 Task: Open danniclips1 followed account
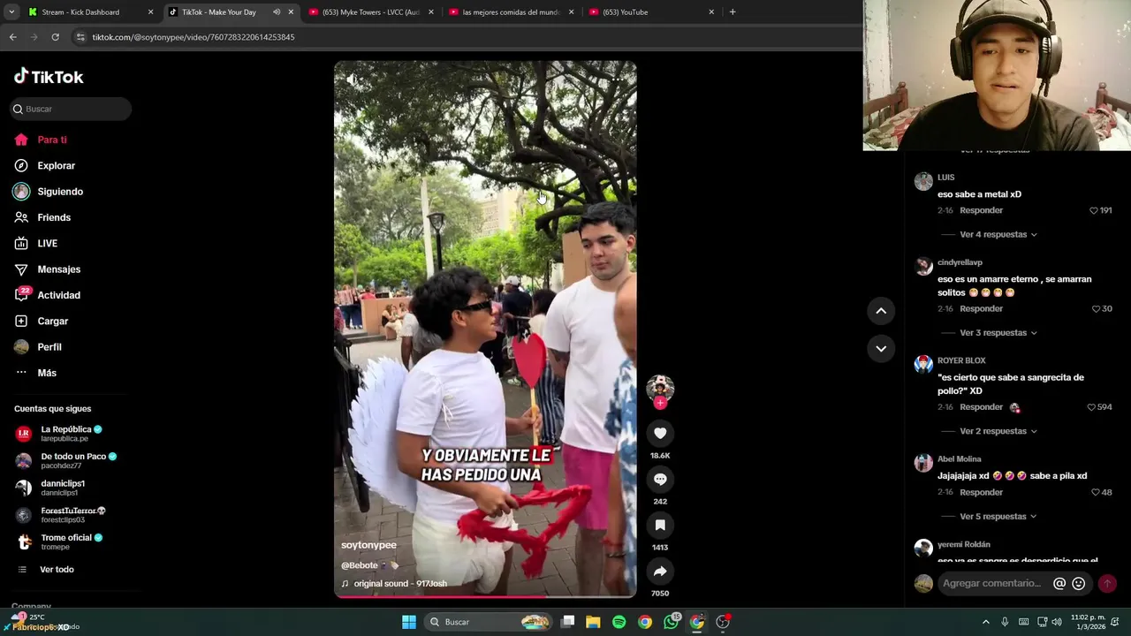(50, 488)
